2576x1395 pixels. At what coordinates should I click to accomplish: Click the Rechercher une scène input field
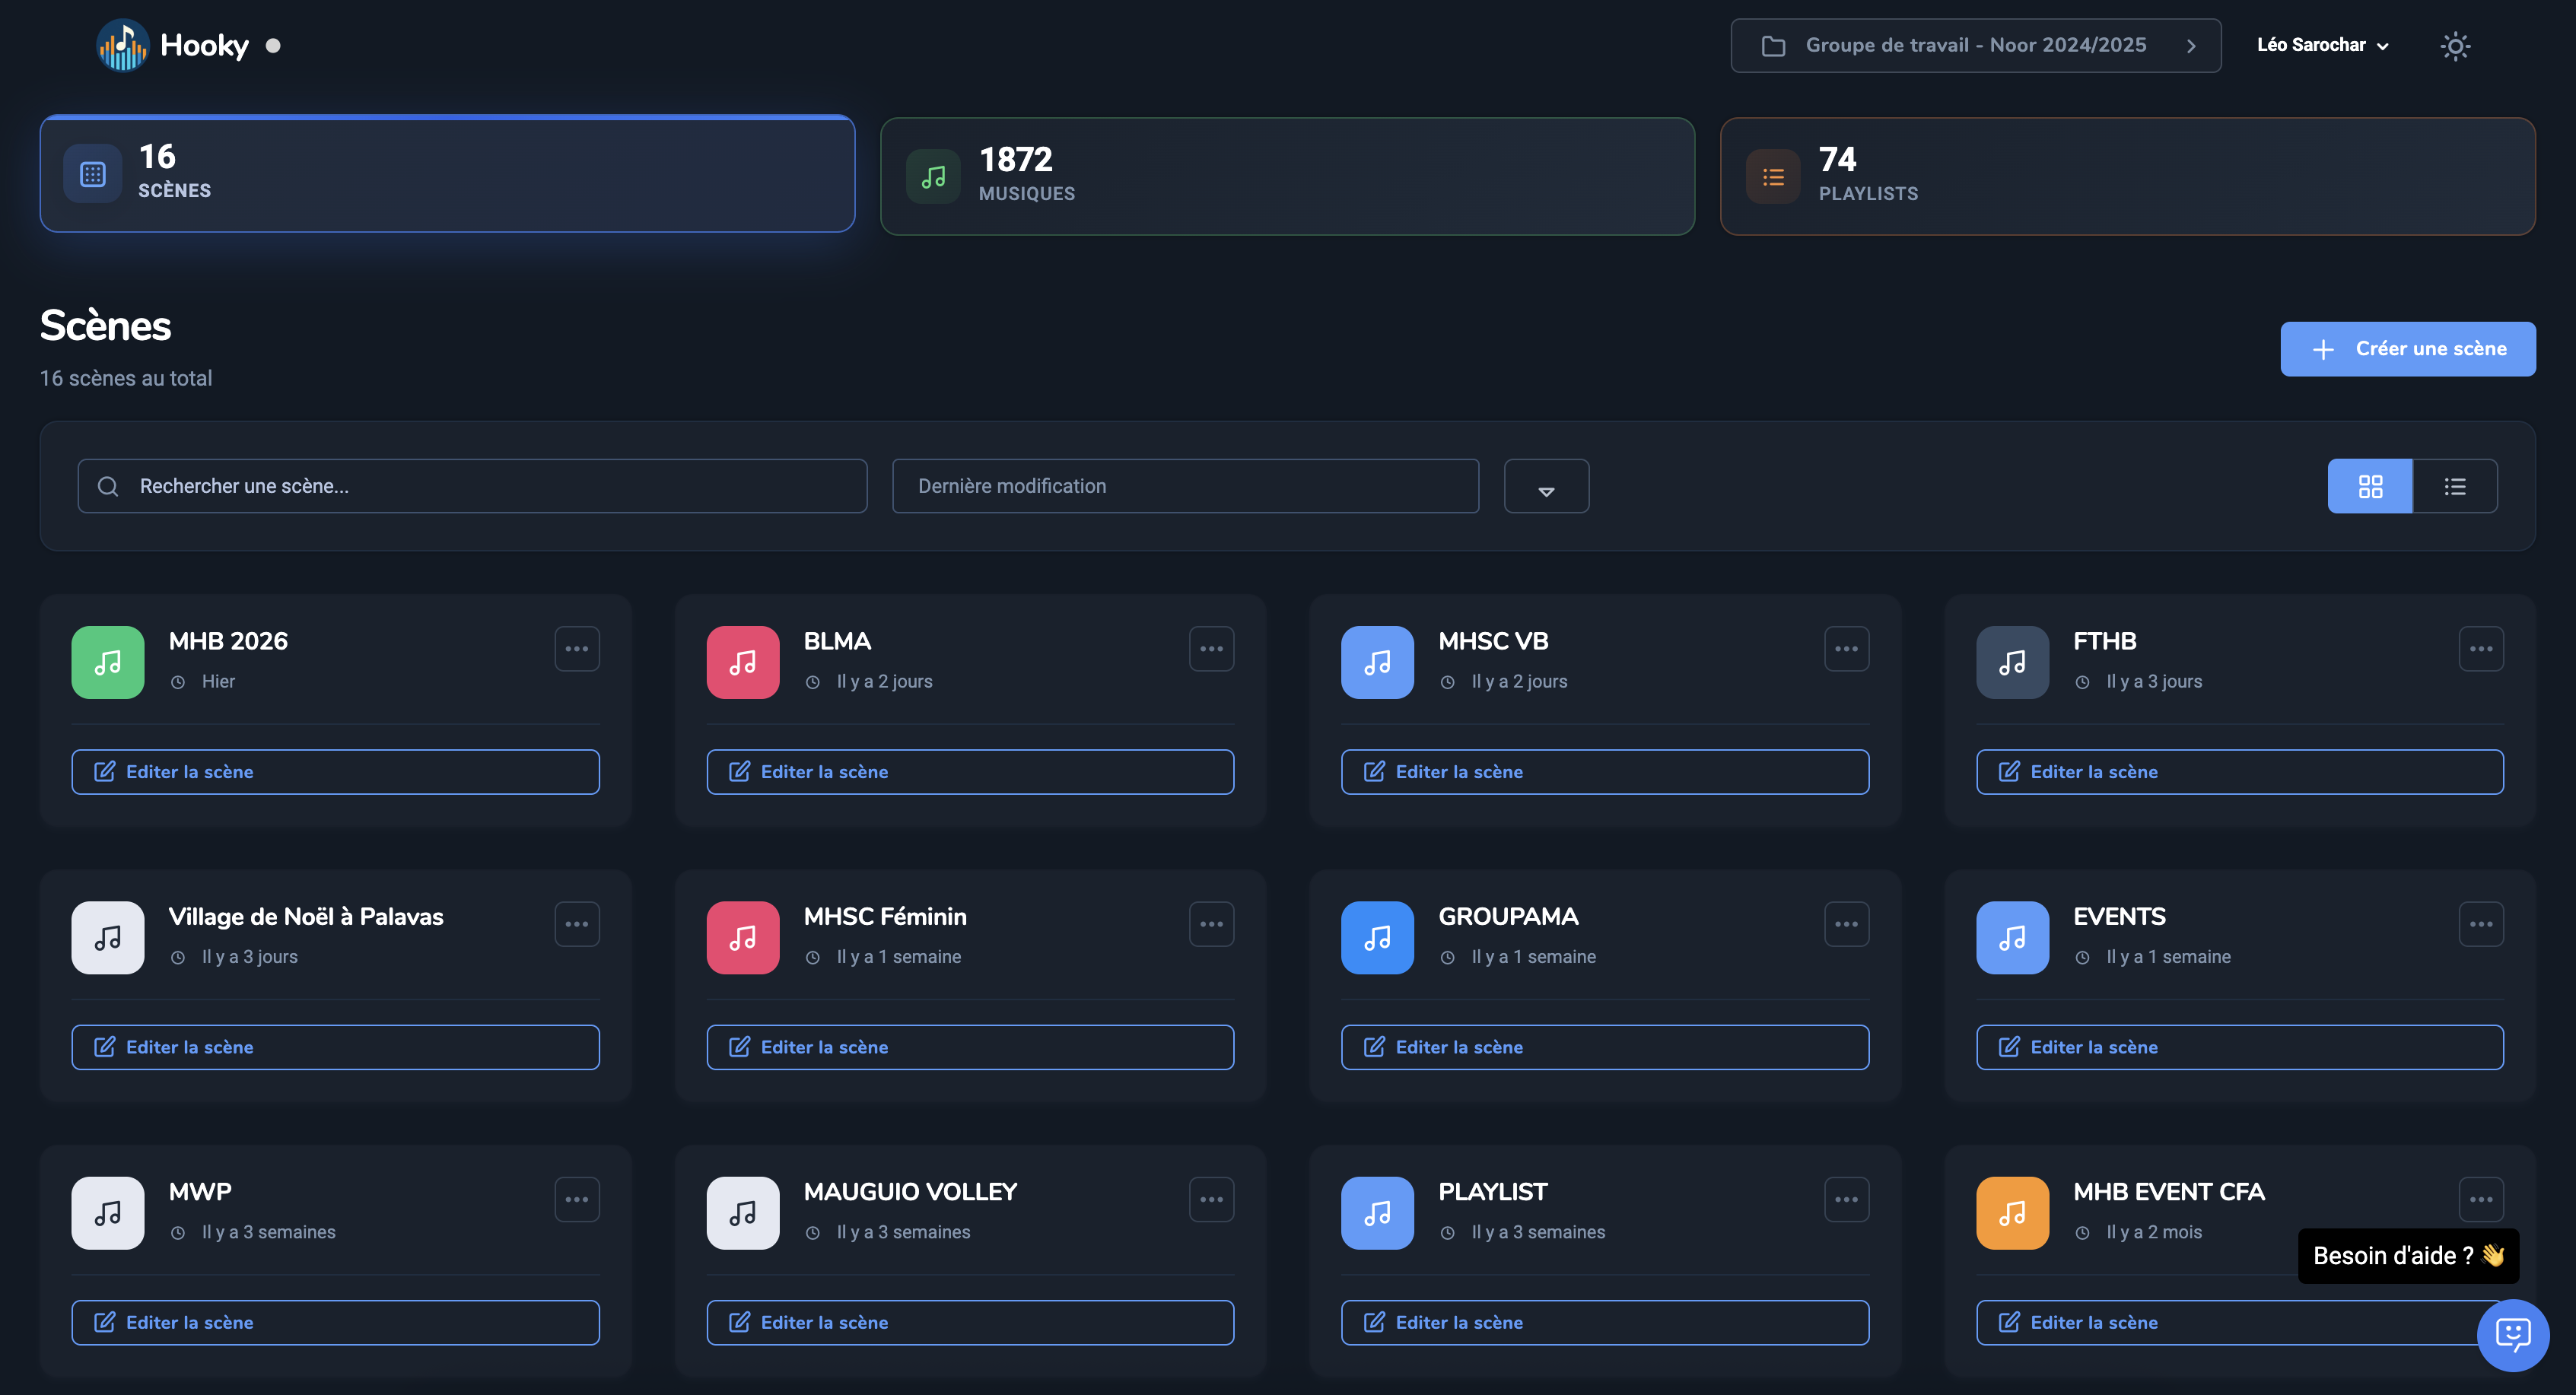pos(470,486)
